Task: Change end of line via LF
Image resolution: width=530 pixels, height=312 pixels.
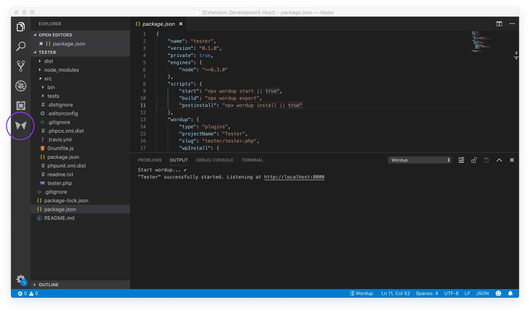Action: (467, 293)
